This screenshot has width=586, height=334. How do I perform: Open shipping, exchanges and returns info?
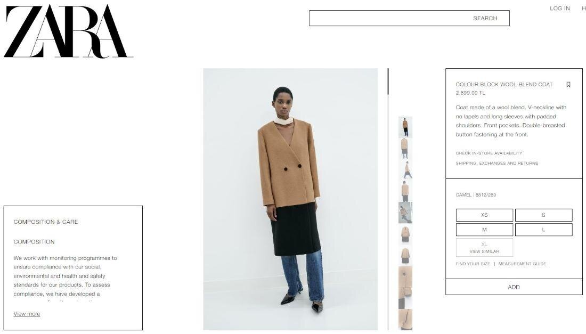(x=497, y=163)
